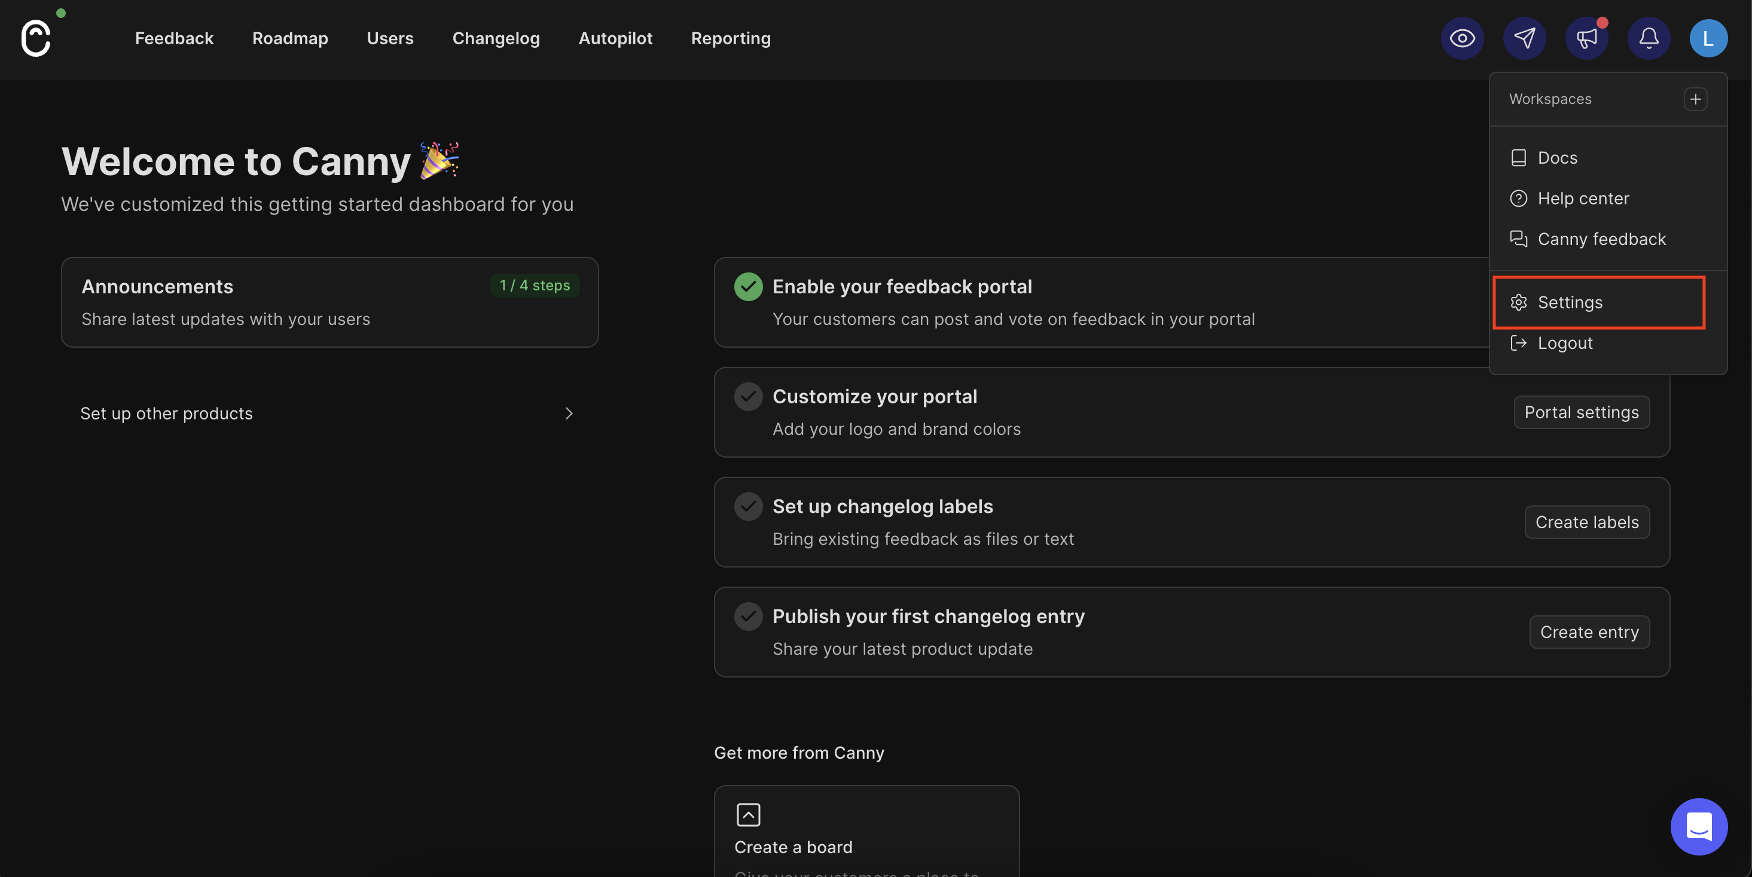Viewport: 1752px width, 877px height.
Task: Open the Roadmap tab
Action: 291,39
